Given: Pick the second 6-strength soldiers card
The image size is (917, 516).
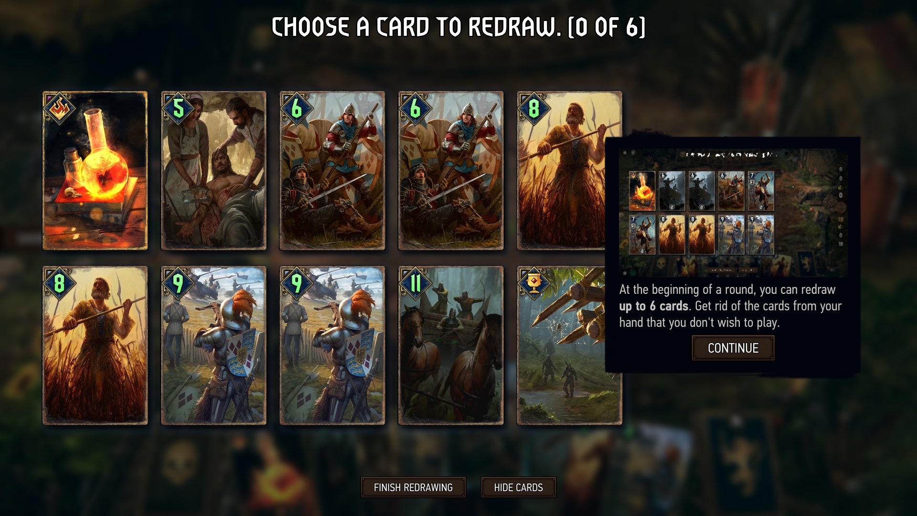Looking at the screenshot, I should pyautogui.click(x=451, y=171).
